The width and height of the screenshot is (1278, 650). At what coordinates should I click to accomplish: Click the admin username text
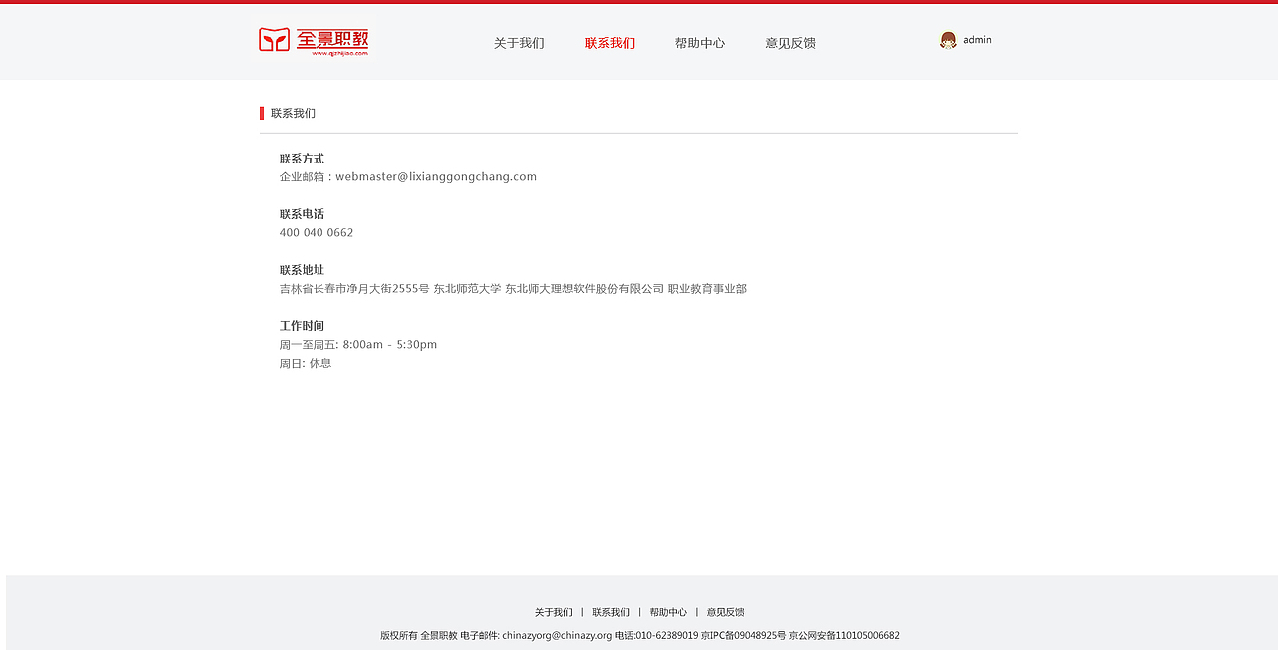tap(976, 40)
